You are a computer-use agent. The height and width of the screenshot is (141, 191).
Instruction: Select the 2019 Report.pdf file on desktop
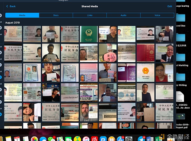click(x=180, y=116)
